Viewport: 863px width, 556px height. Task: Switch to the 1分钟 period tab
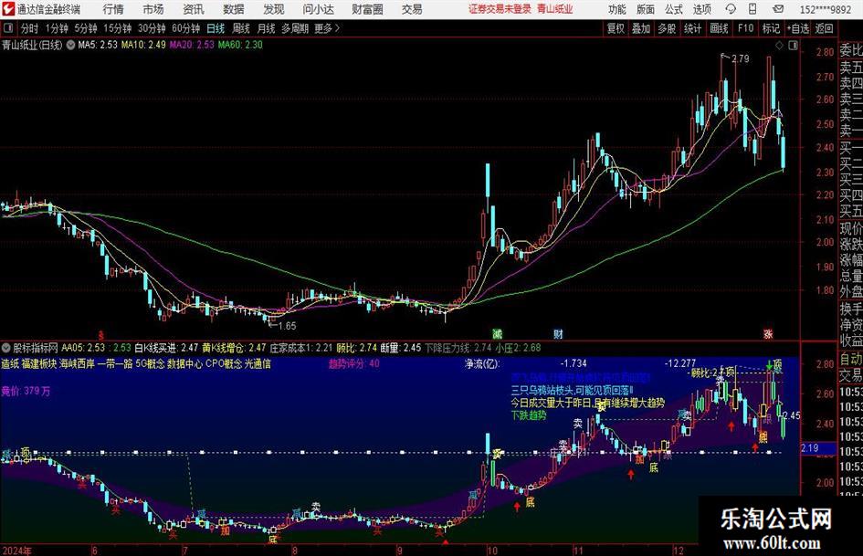tap(57, 28)
